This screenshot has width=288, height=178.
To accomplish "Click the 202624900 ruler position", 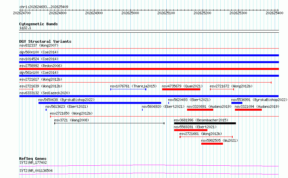I will [x=94, y=13].
